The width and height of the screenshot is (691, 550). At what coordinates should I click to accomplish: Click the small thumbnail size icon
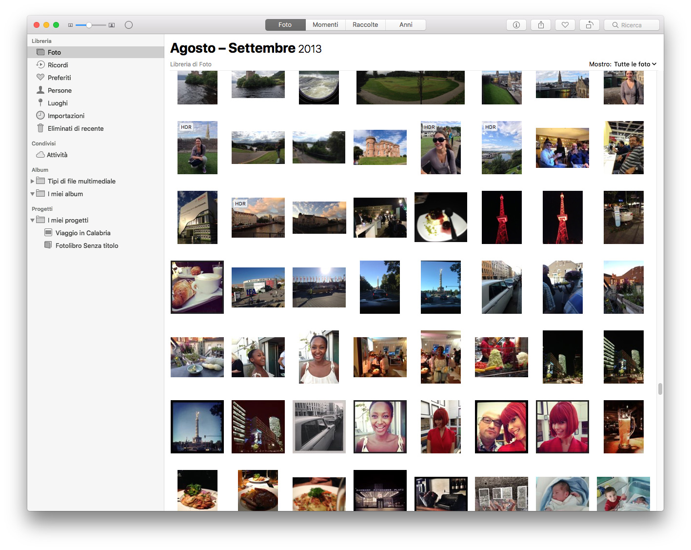click(x=70, y=25)
